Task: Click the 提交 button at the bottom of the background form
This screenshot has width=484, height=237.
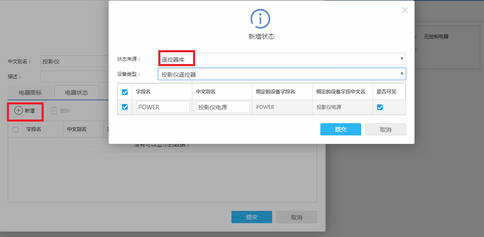Action: tap(251, 217)
